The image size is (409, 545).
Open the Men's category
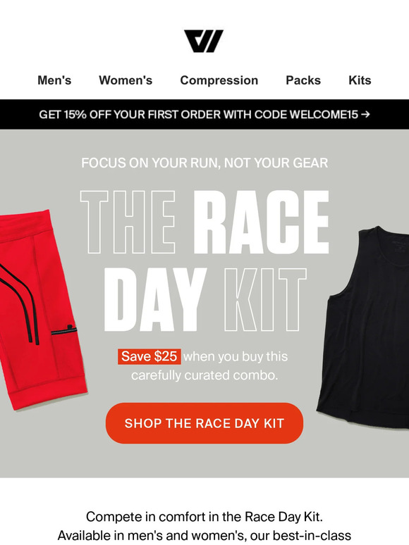pos(54,80)
